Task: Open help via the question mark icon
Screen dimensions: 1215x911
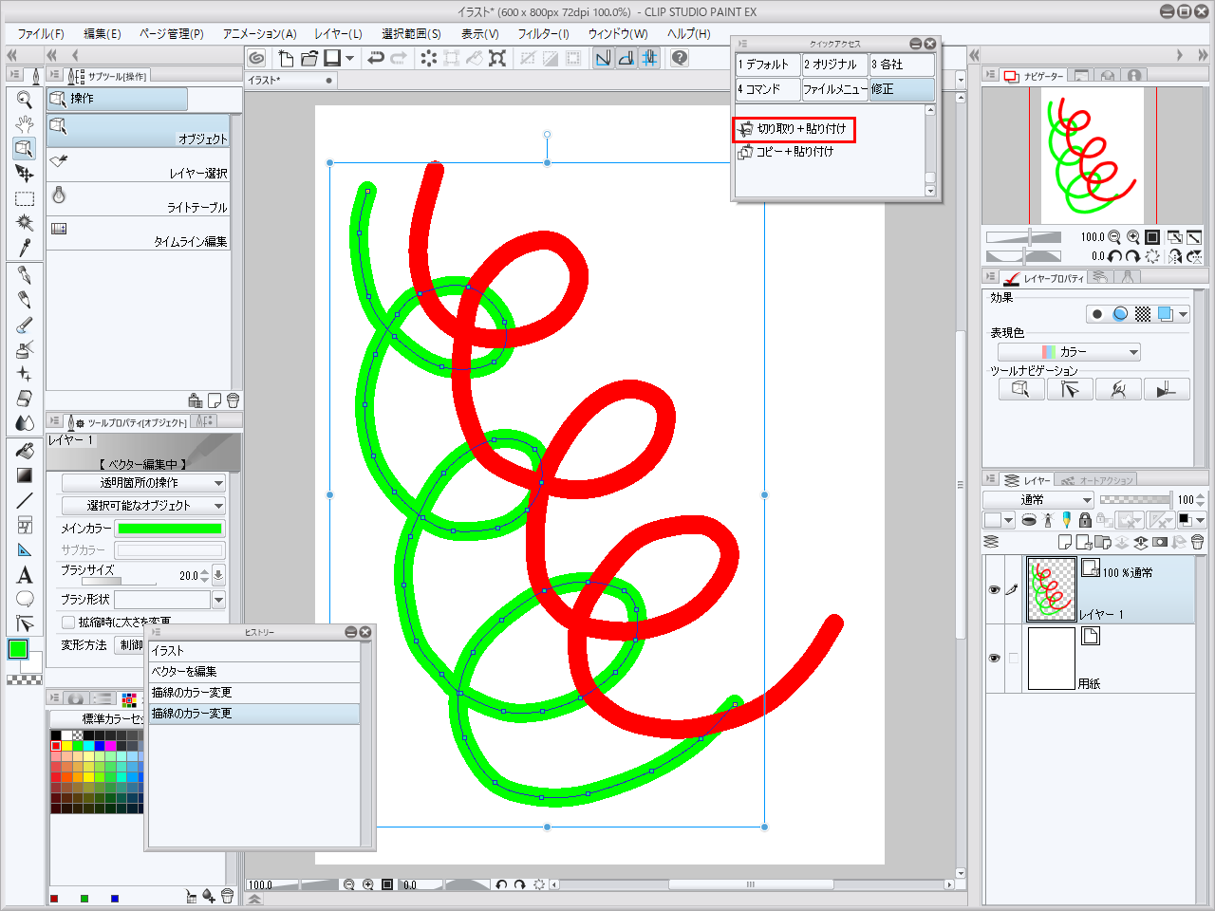Action: pos(680,58)
